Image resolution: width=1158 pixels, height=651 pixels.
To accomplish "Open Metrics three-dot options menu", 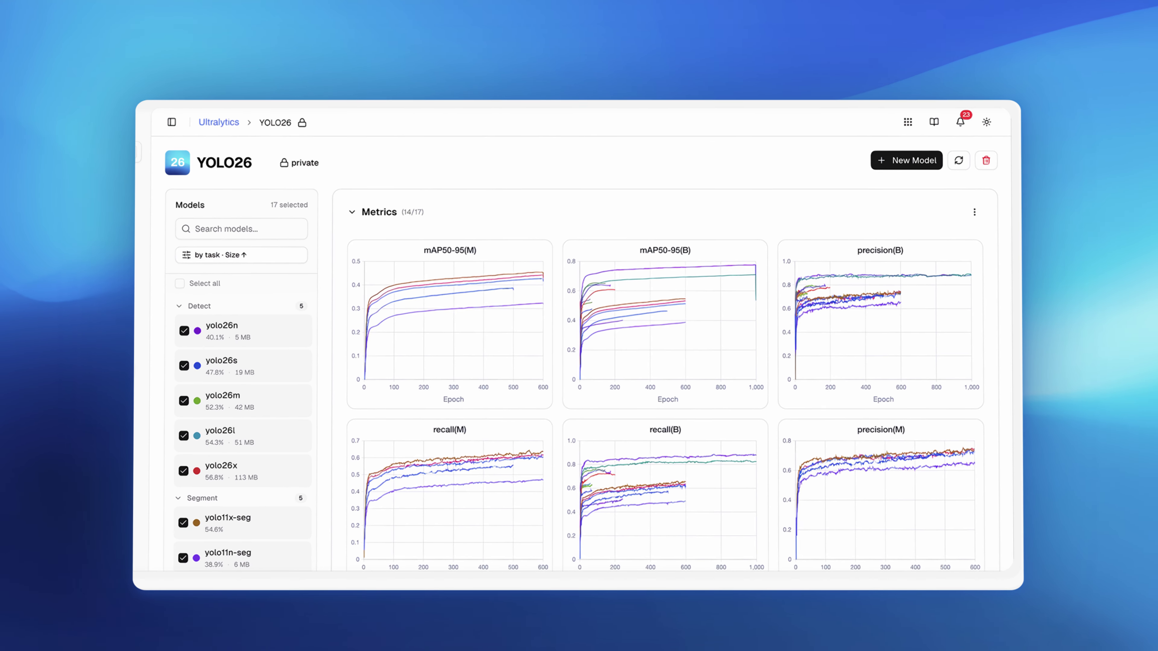I will (974, 212).
